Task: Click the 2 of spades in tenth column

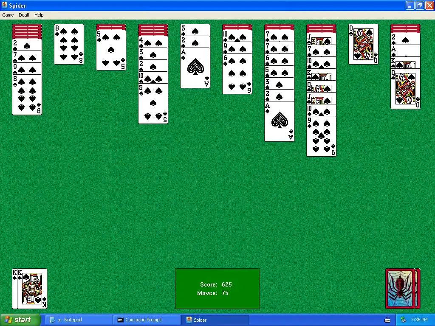Action: coord(405,39)
